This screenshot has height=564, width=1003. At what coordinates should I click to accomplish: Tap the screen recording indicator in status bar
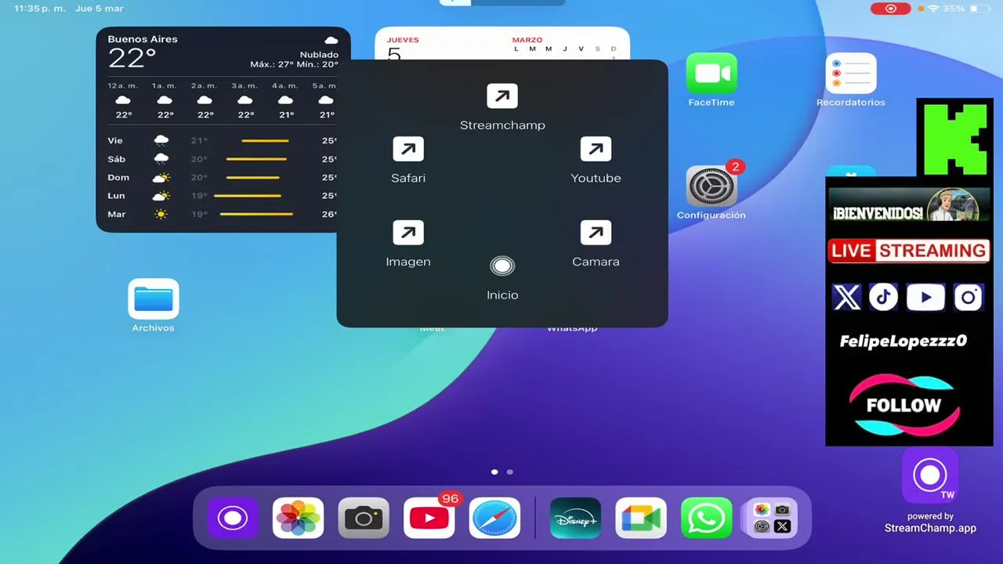point(891,9)
